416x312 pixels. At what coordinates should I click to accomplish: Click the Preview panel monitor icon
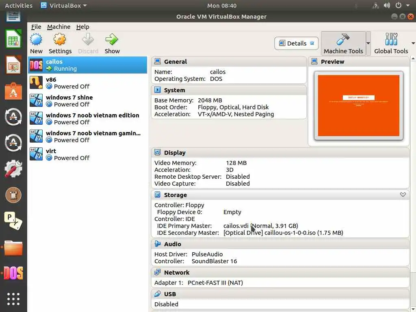(314, 61)
